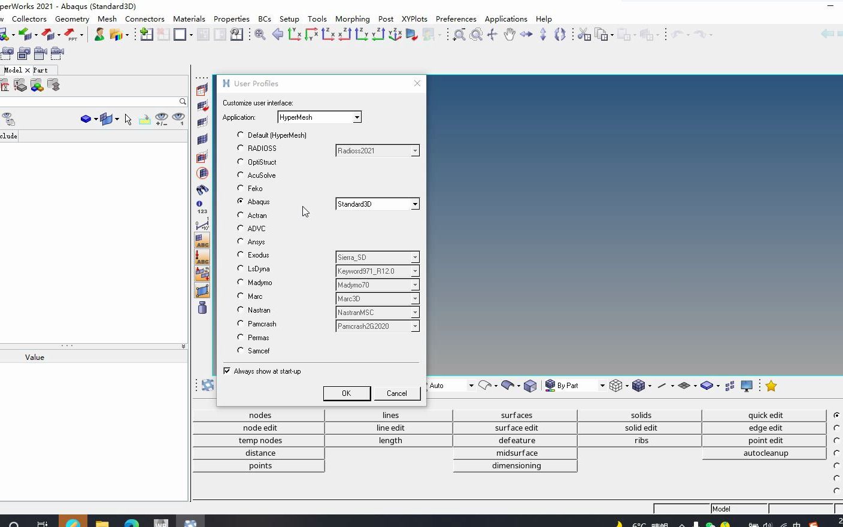
Task: Click the browser search input field
Action: (90, 102)
